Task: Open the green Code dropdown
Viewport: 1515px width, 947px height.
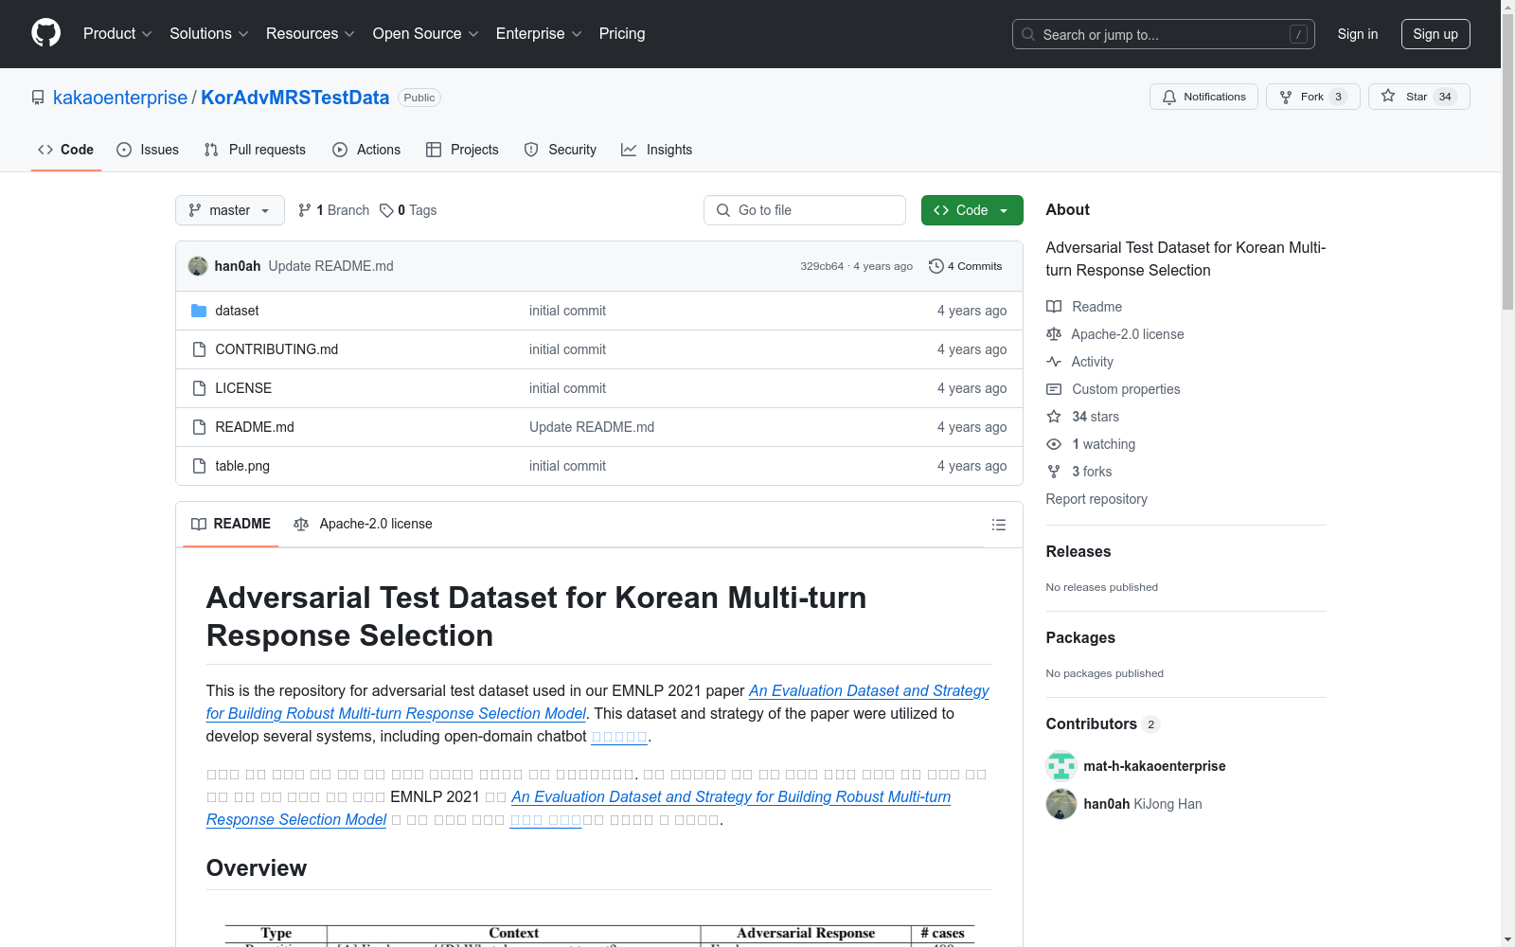Action: pos(971,210)
